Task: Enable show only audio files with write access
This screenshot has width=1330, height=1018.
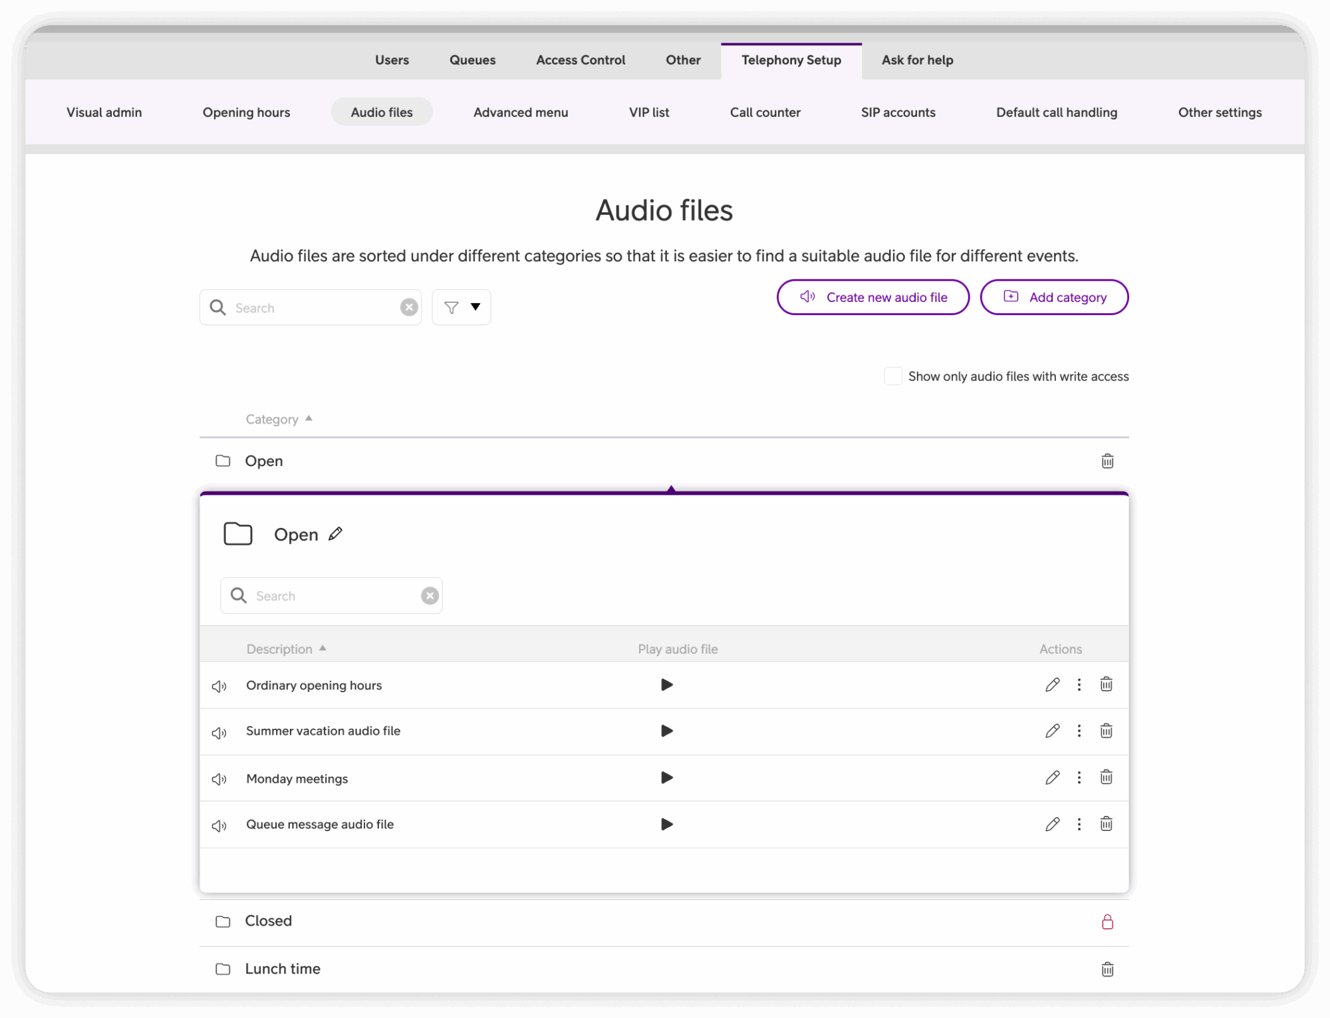Action: point(892,376)
